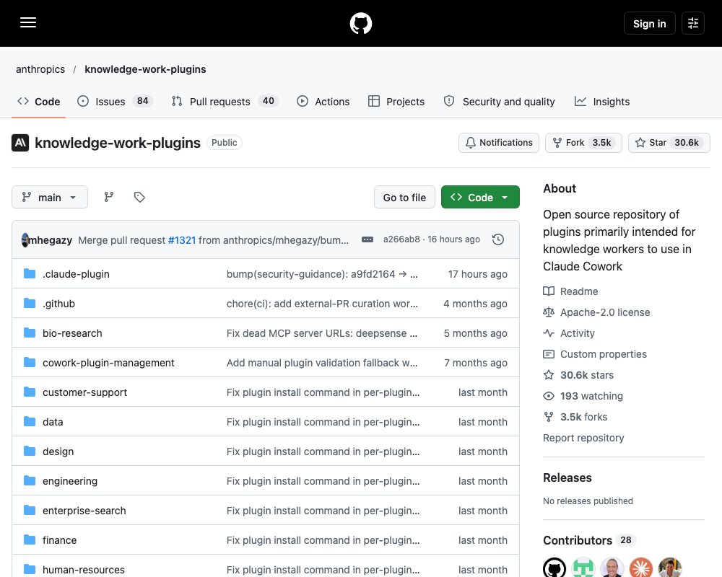Open Custom properties link
The height and width of the screenshot is (577, 722).
(603, 354)
